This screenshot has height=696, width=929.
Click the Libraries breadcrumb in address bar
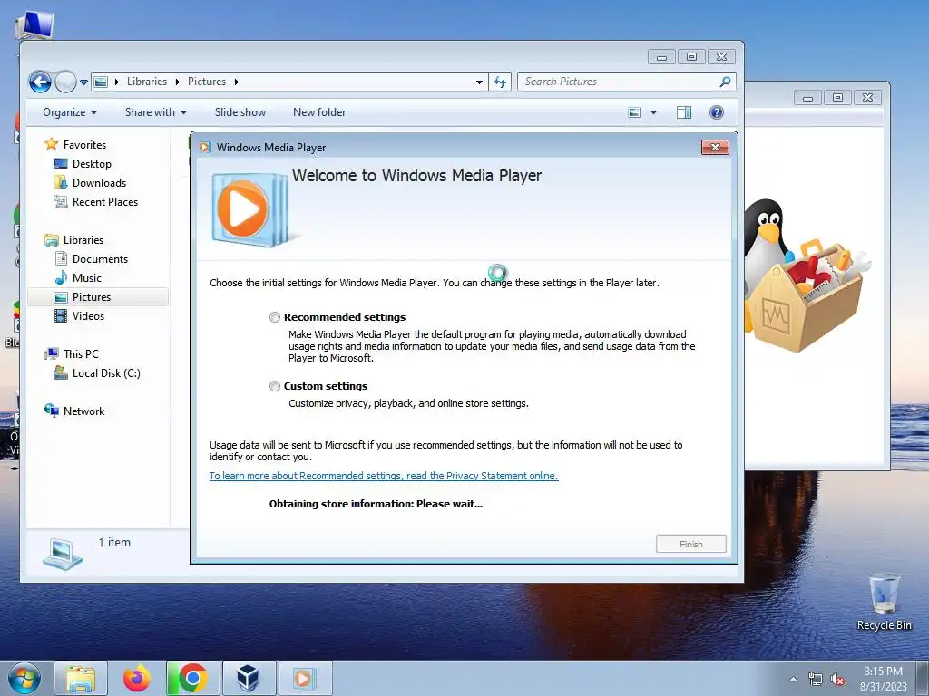point(147,82)
